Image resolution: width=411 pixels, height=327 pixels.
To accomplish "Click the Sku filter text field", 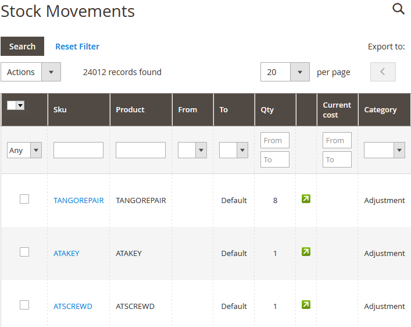I will click(x=78, y=150).
